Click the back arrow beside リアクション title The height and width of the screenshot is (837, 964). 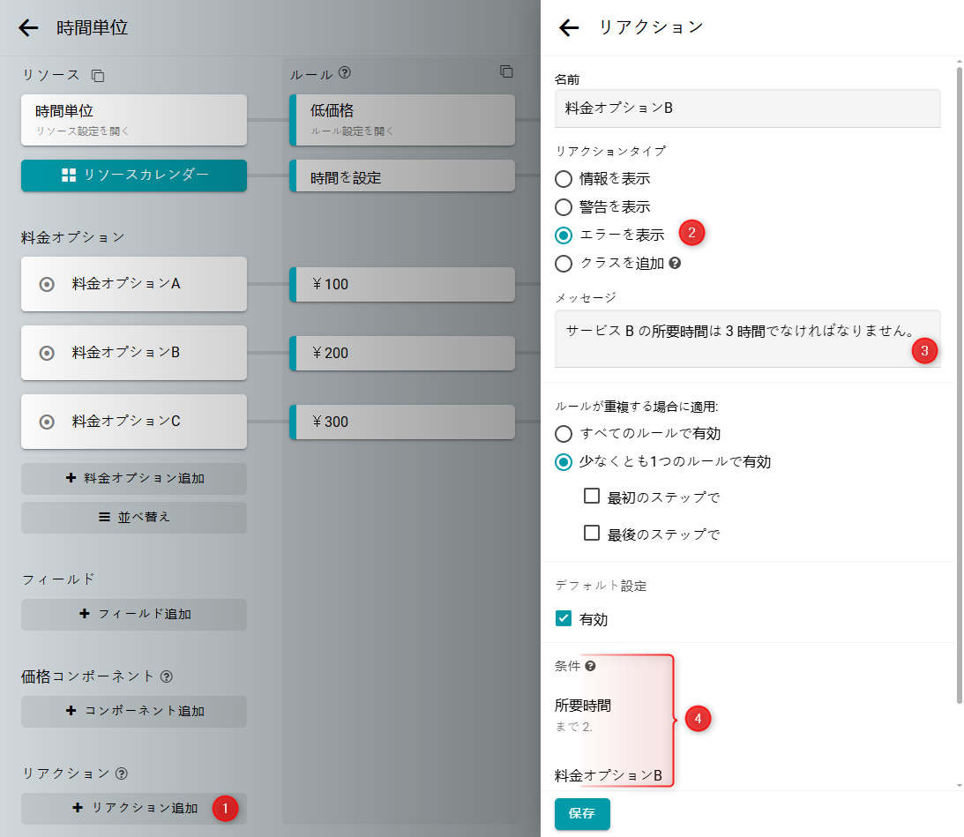click(x=569, y=27)
